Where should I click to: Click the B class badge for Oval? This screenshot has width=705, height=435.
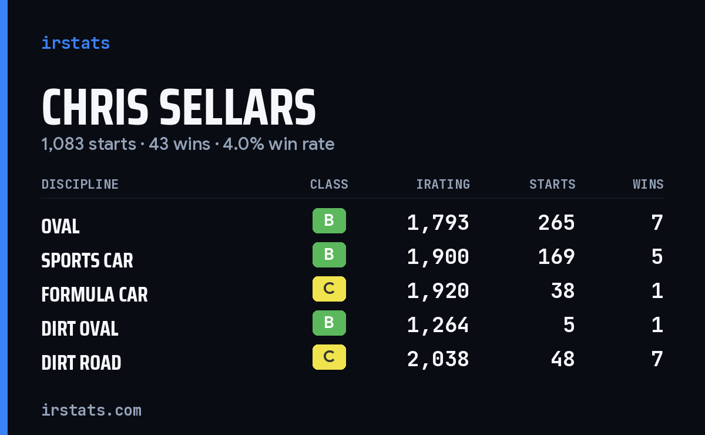tap(329, 221)
